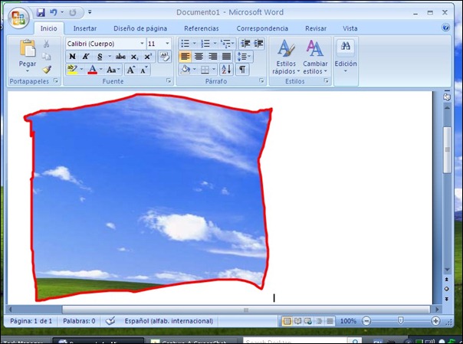Open the Correspondencia tab
463x344 pixels.
262,28
